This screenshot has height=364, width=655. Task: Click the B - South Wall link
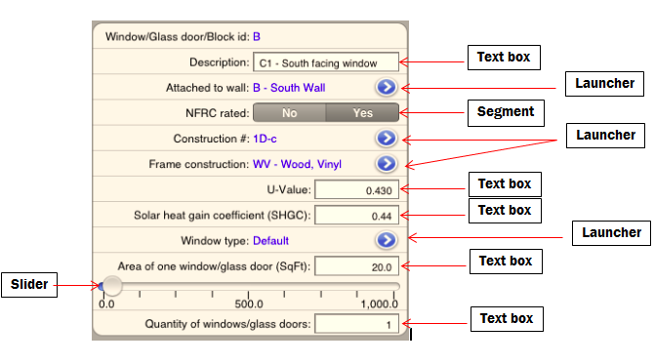(x=289, y=88)
